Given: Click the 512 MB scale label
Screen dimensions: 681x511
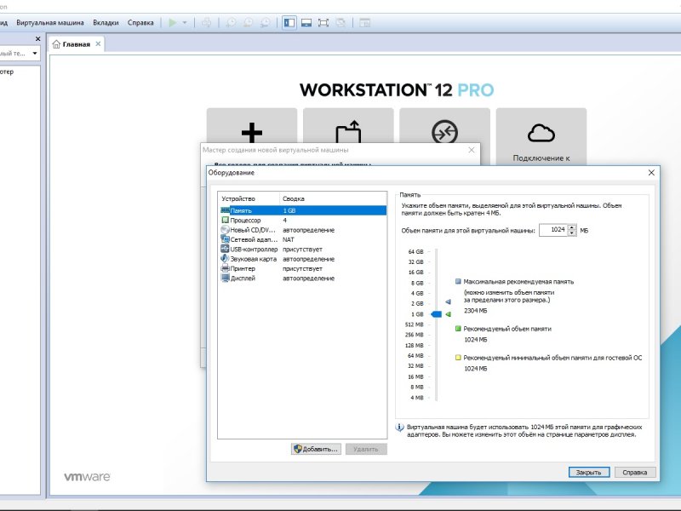Looking at the screenshot, I should 414,324.
